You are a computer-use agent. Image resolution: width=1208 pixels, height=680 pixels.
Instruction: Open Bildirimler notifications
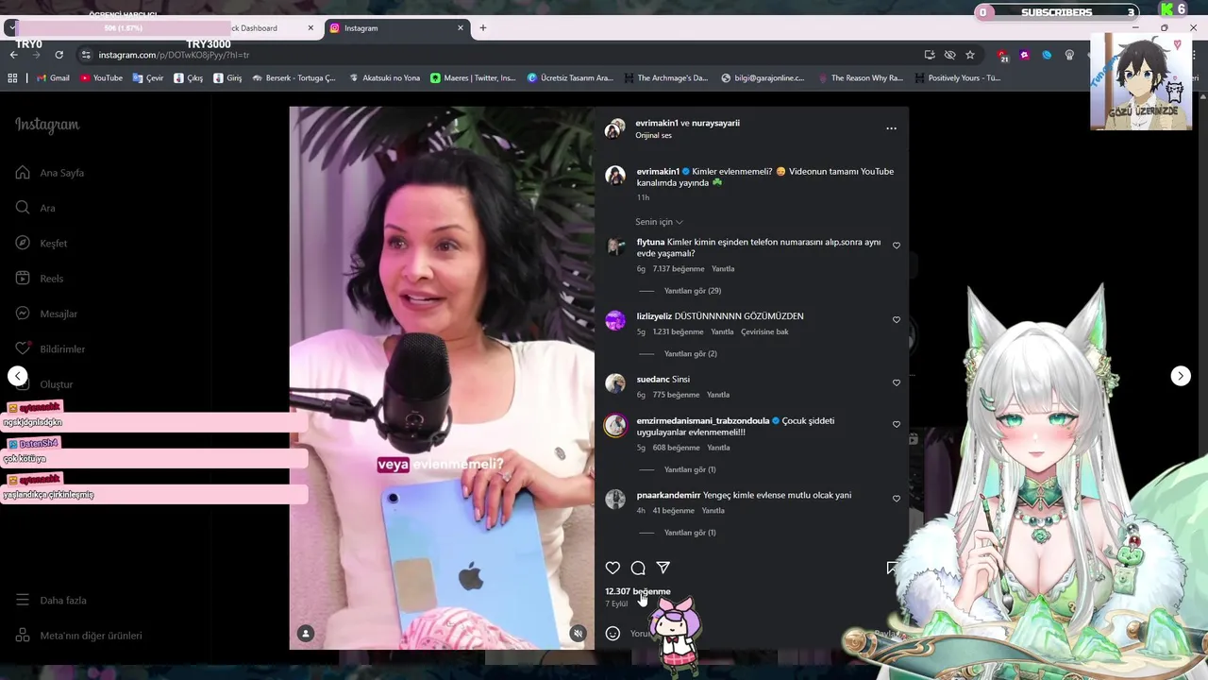pos(50,349)
